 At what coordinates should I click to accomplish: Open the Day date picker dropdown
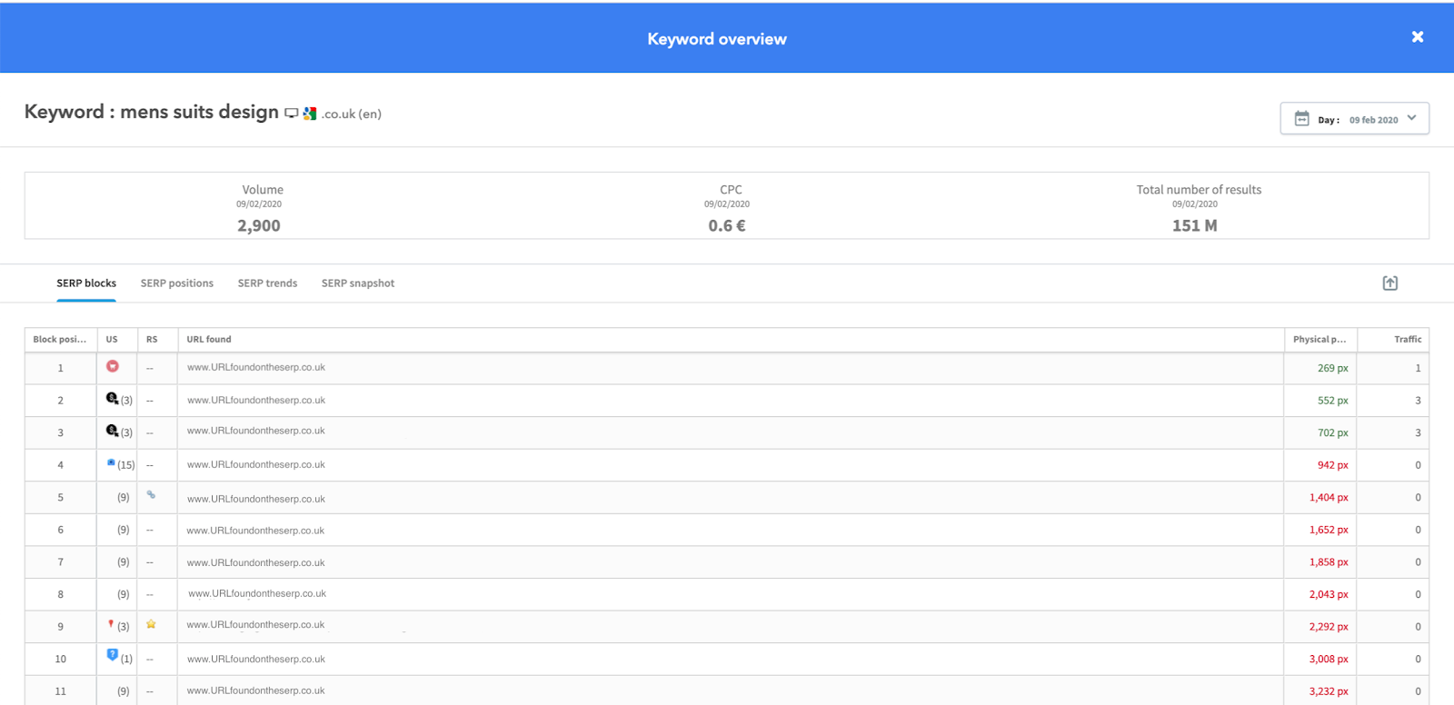(x=1354, y=118)
